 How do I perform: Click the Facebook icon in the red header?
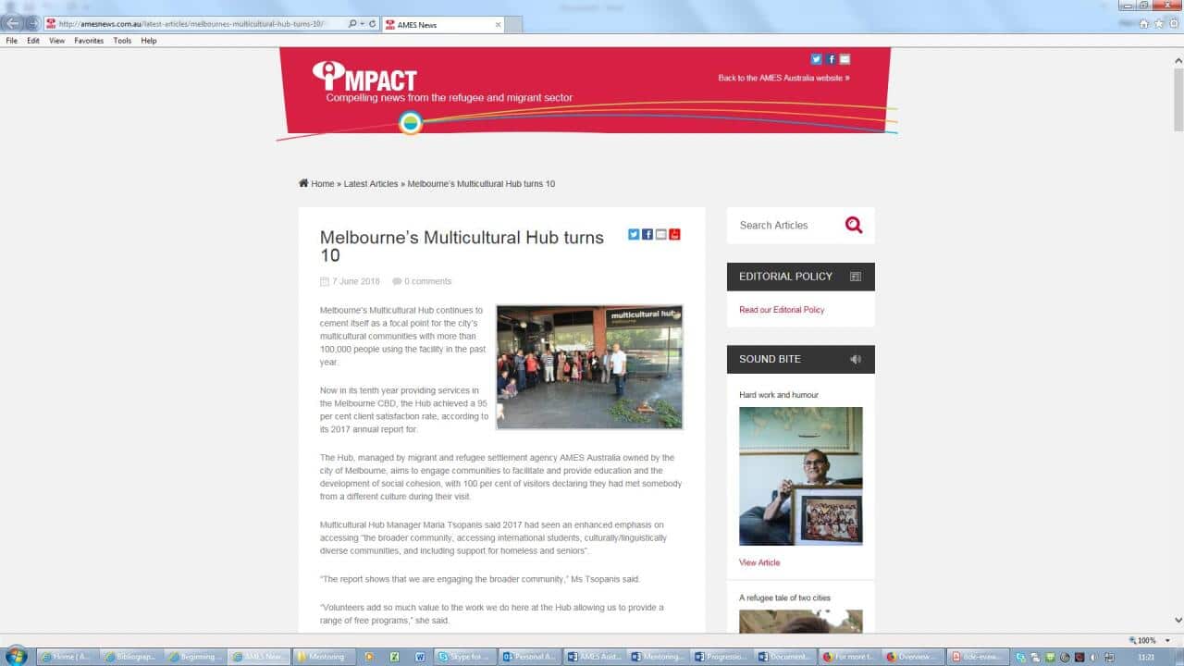click(831, 59)
